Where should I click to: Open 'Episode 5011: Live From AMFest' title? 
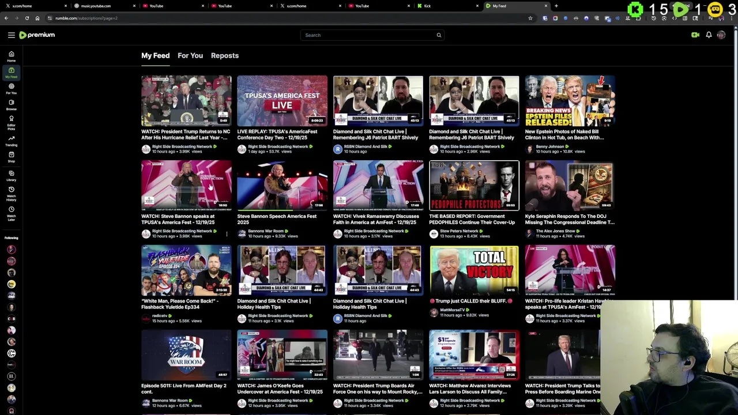pos(184,388)
